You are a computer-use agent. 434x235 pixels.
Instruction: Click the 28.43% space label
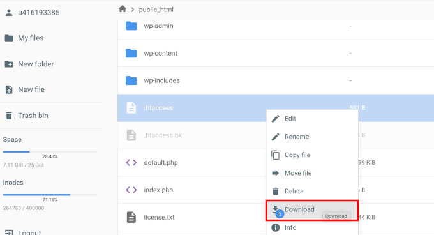pyautogui.click(x=50, y=156)
